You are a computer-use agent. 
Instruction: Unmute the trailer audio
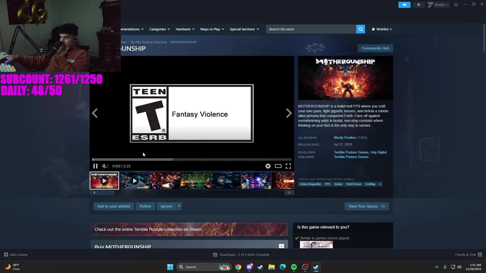pyautogui.click(x=105, y=166)
